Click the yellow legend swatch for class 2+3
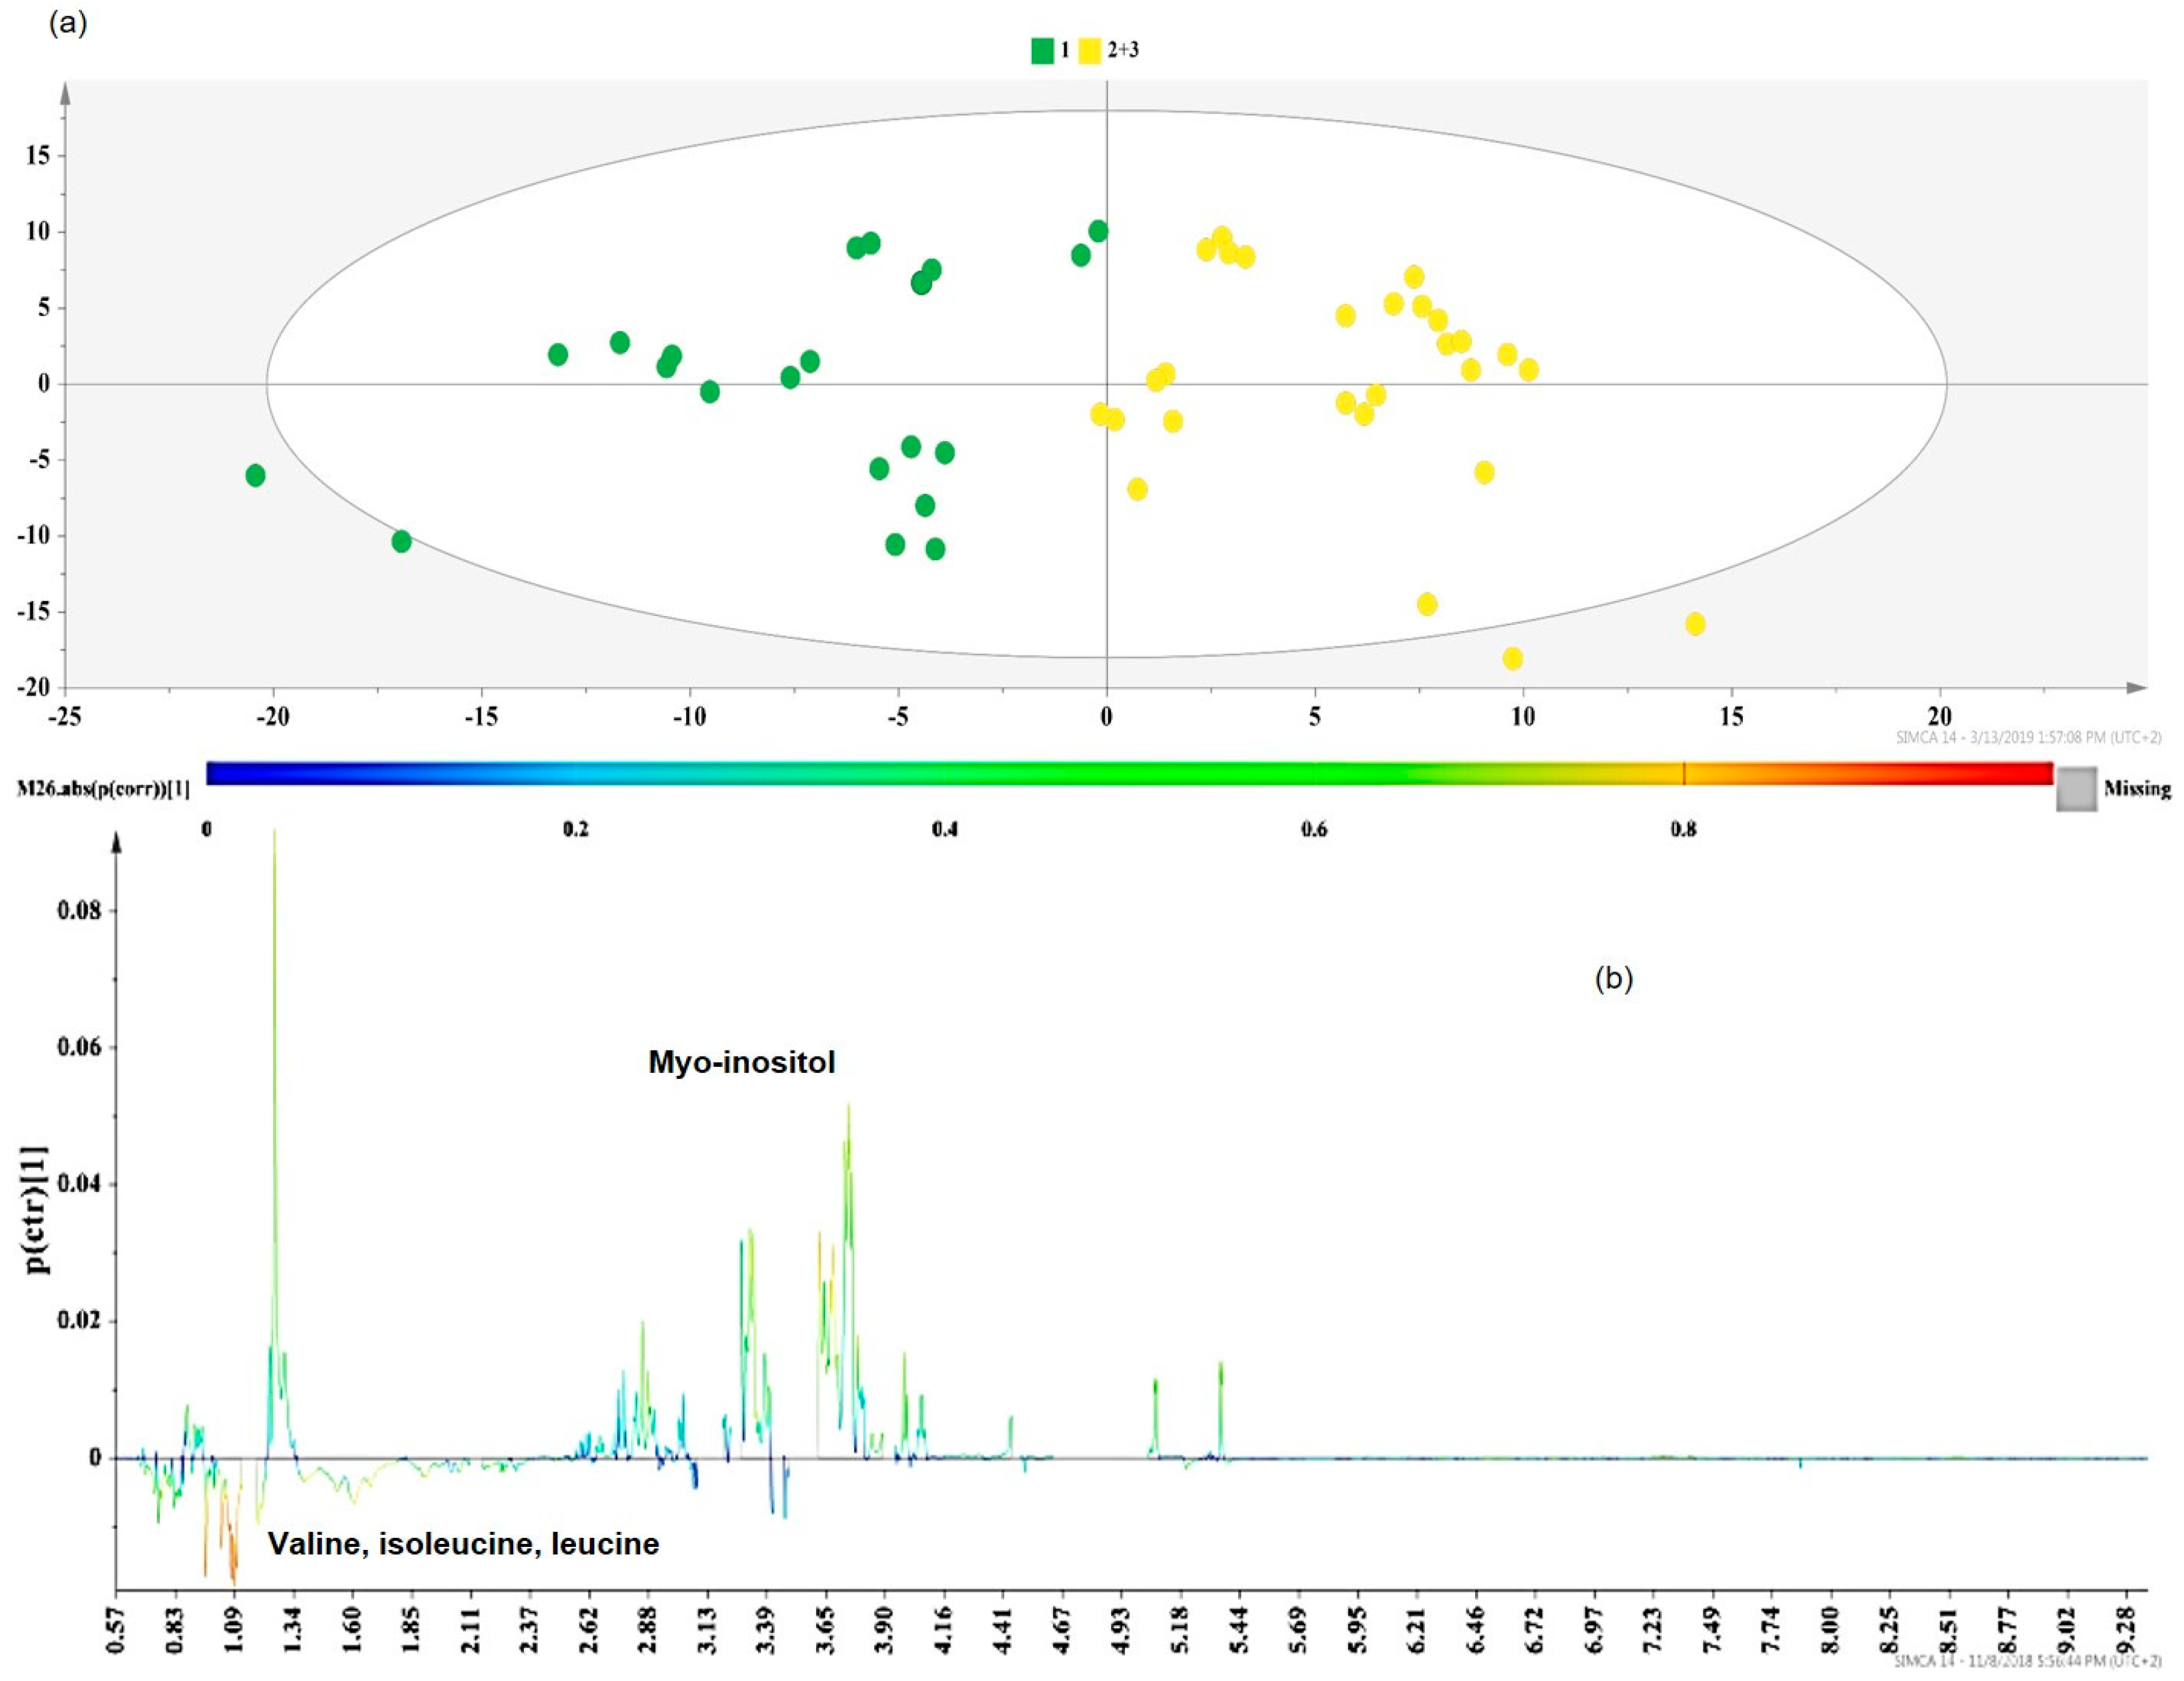Screen dimensions: 2184x1681 coord(1089,50)
